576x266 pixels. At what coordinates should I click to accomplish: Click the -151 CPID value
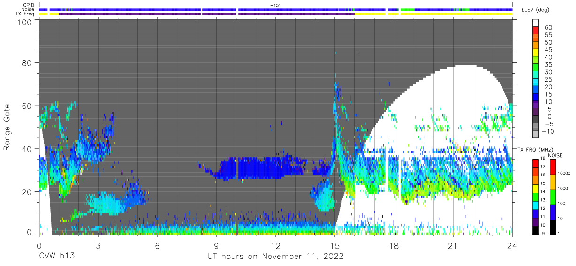pos(276,5)
